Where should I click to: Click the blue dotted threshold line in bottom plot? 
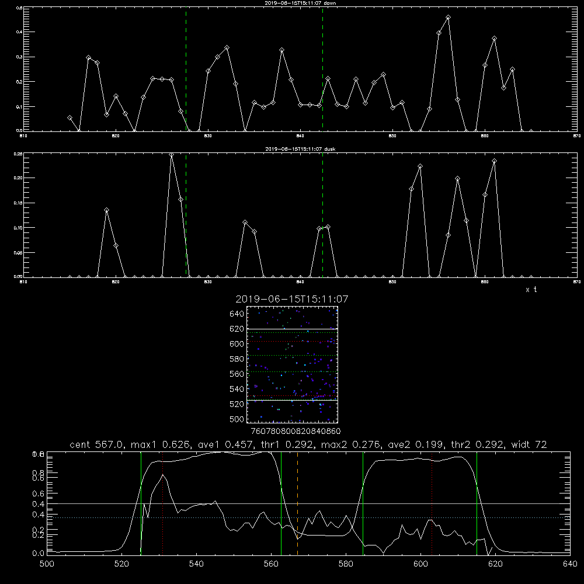point(308,517)
